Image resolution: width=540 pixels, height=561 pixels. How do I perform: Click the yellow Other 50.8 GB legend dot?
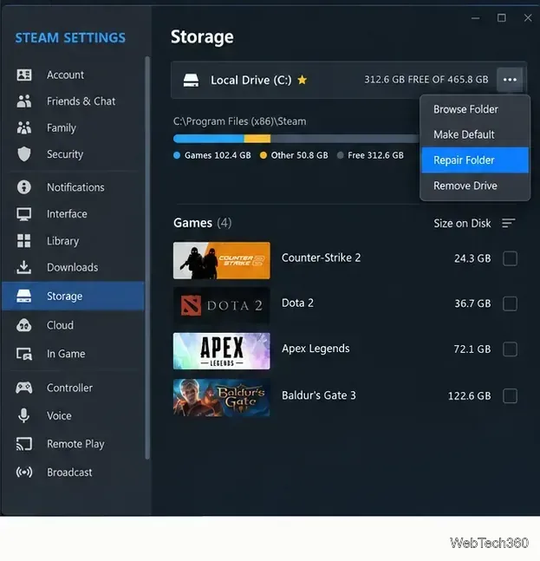click(263, 155)
